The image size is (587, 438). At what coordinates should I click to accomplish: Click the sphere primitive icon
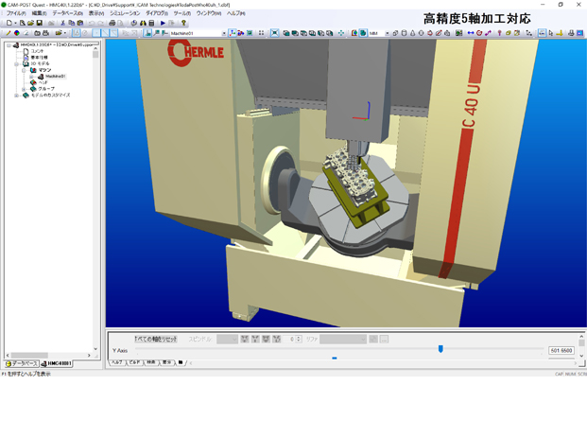(422, 33)
